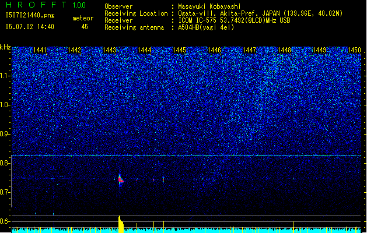Image resolution: width=367 pixels, height=233 pixels.
Task: Click the 1.1 kHz axis label
Action: coord(5,76)
